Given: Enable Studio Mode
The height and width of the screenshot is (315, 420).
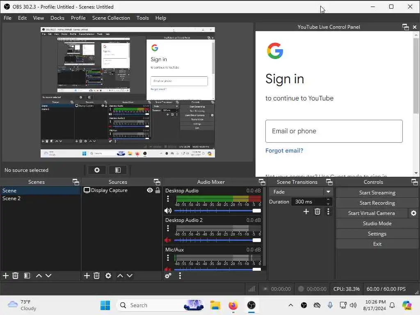Looking at the screenshot, I should [377, 224].
